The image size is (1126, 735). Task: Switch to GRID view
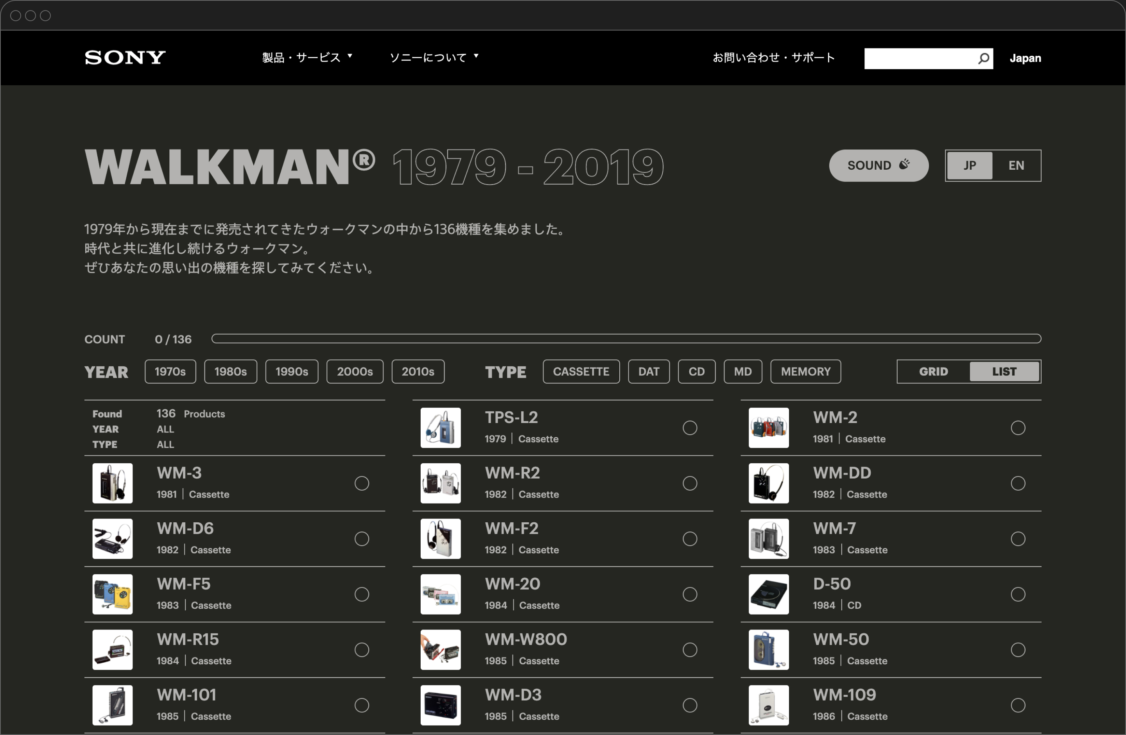point(933,372)
